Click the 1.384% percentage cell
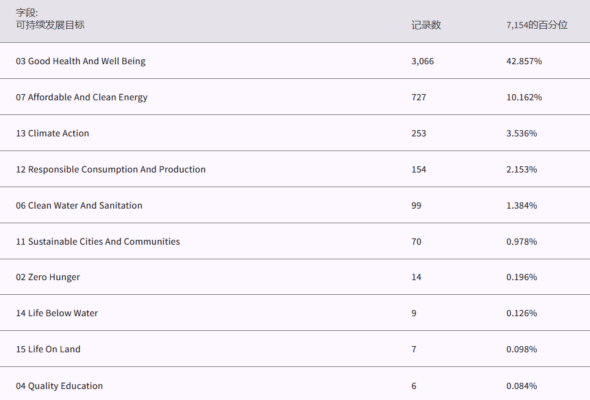The image size is (590, 400). [521, 206]
